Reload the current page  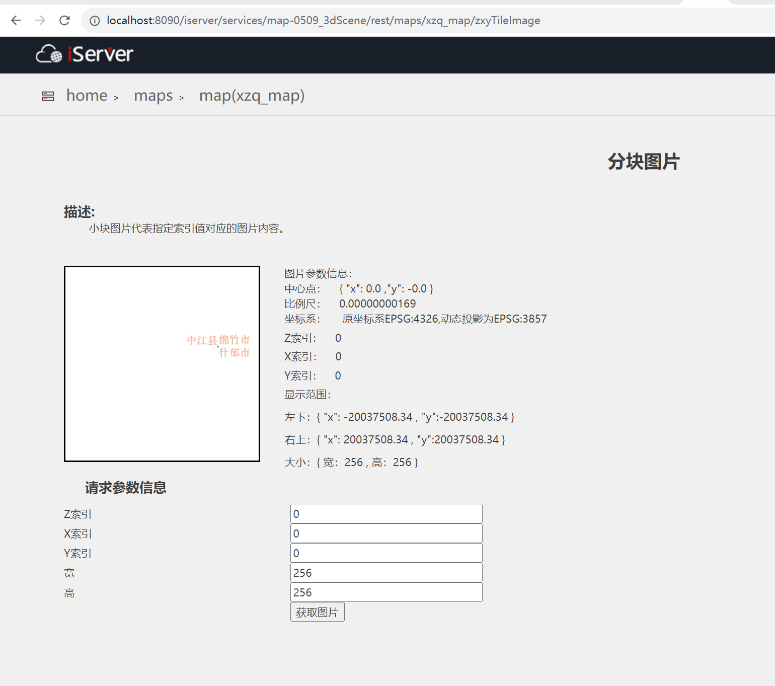click(64, 20)
